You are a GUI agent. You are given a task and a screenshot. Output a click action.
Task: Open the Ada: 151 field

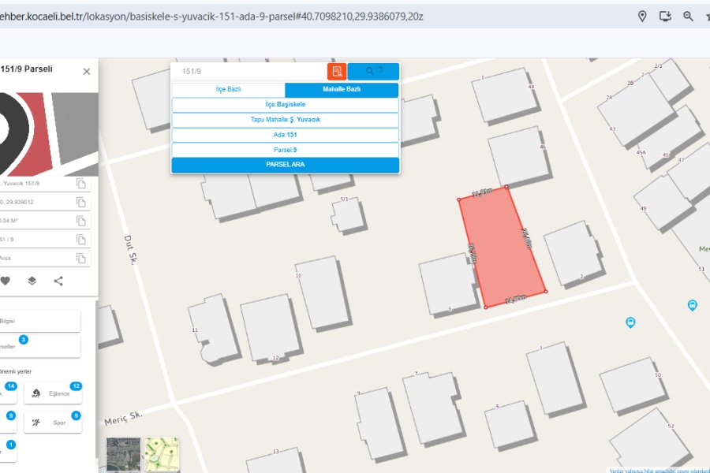[285, 135]
